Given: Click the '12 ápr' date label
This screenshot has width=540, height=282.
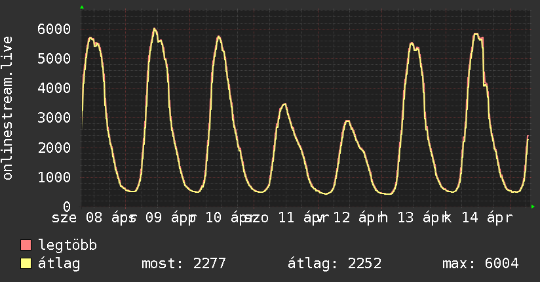Looking at the screenshot, I should point(358,218).
